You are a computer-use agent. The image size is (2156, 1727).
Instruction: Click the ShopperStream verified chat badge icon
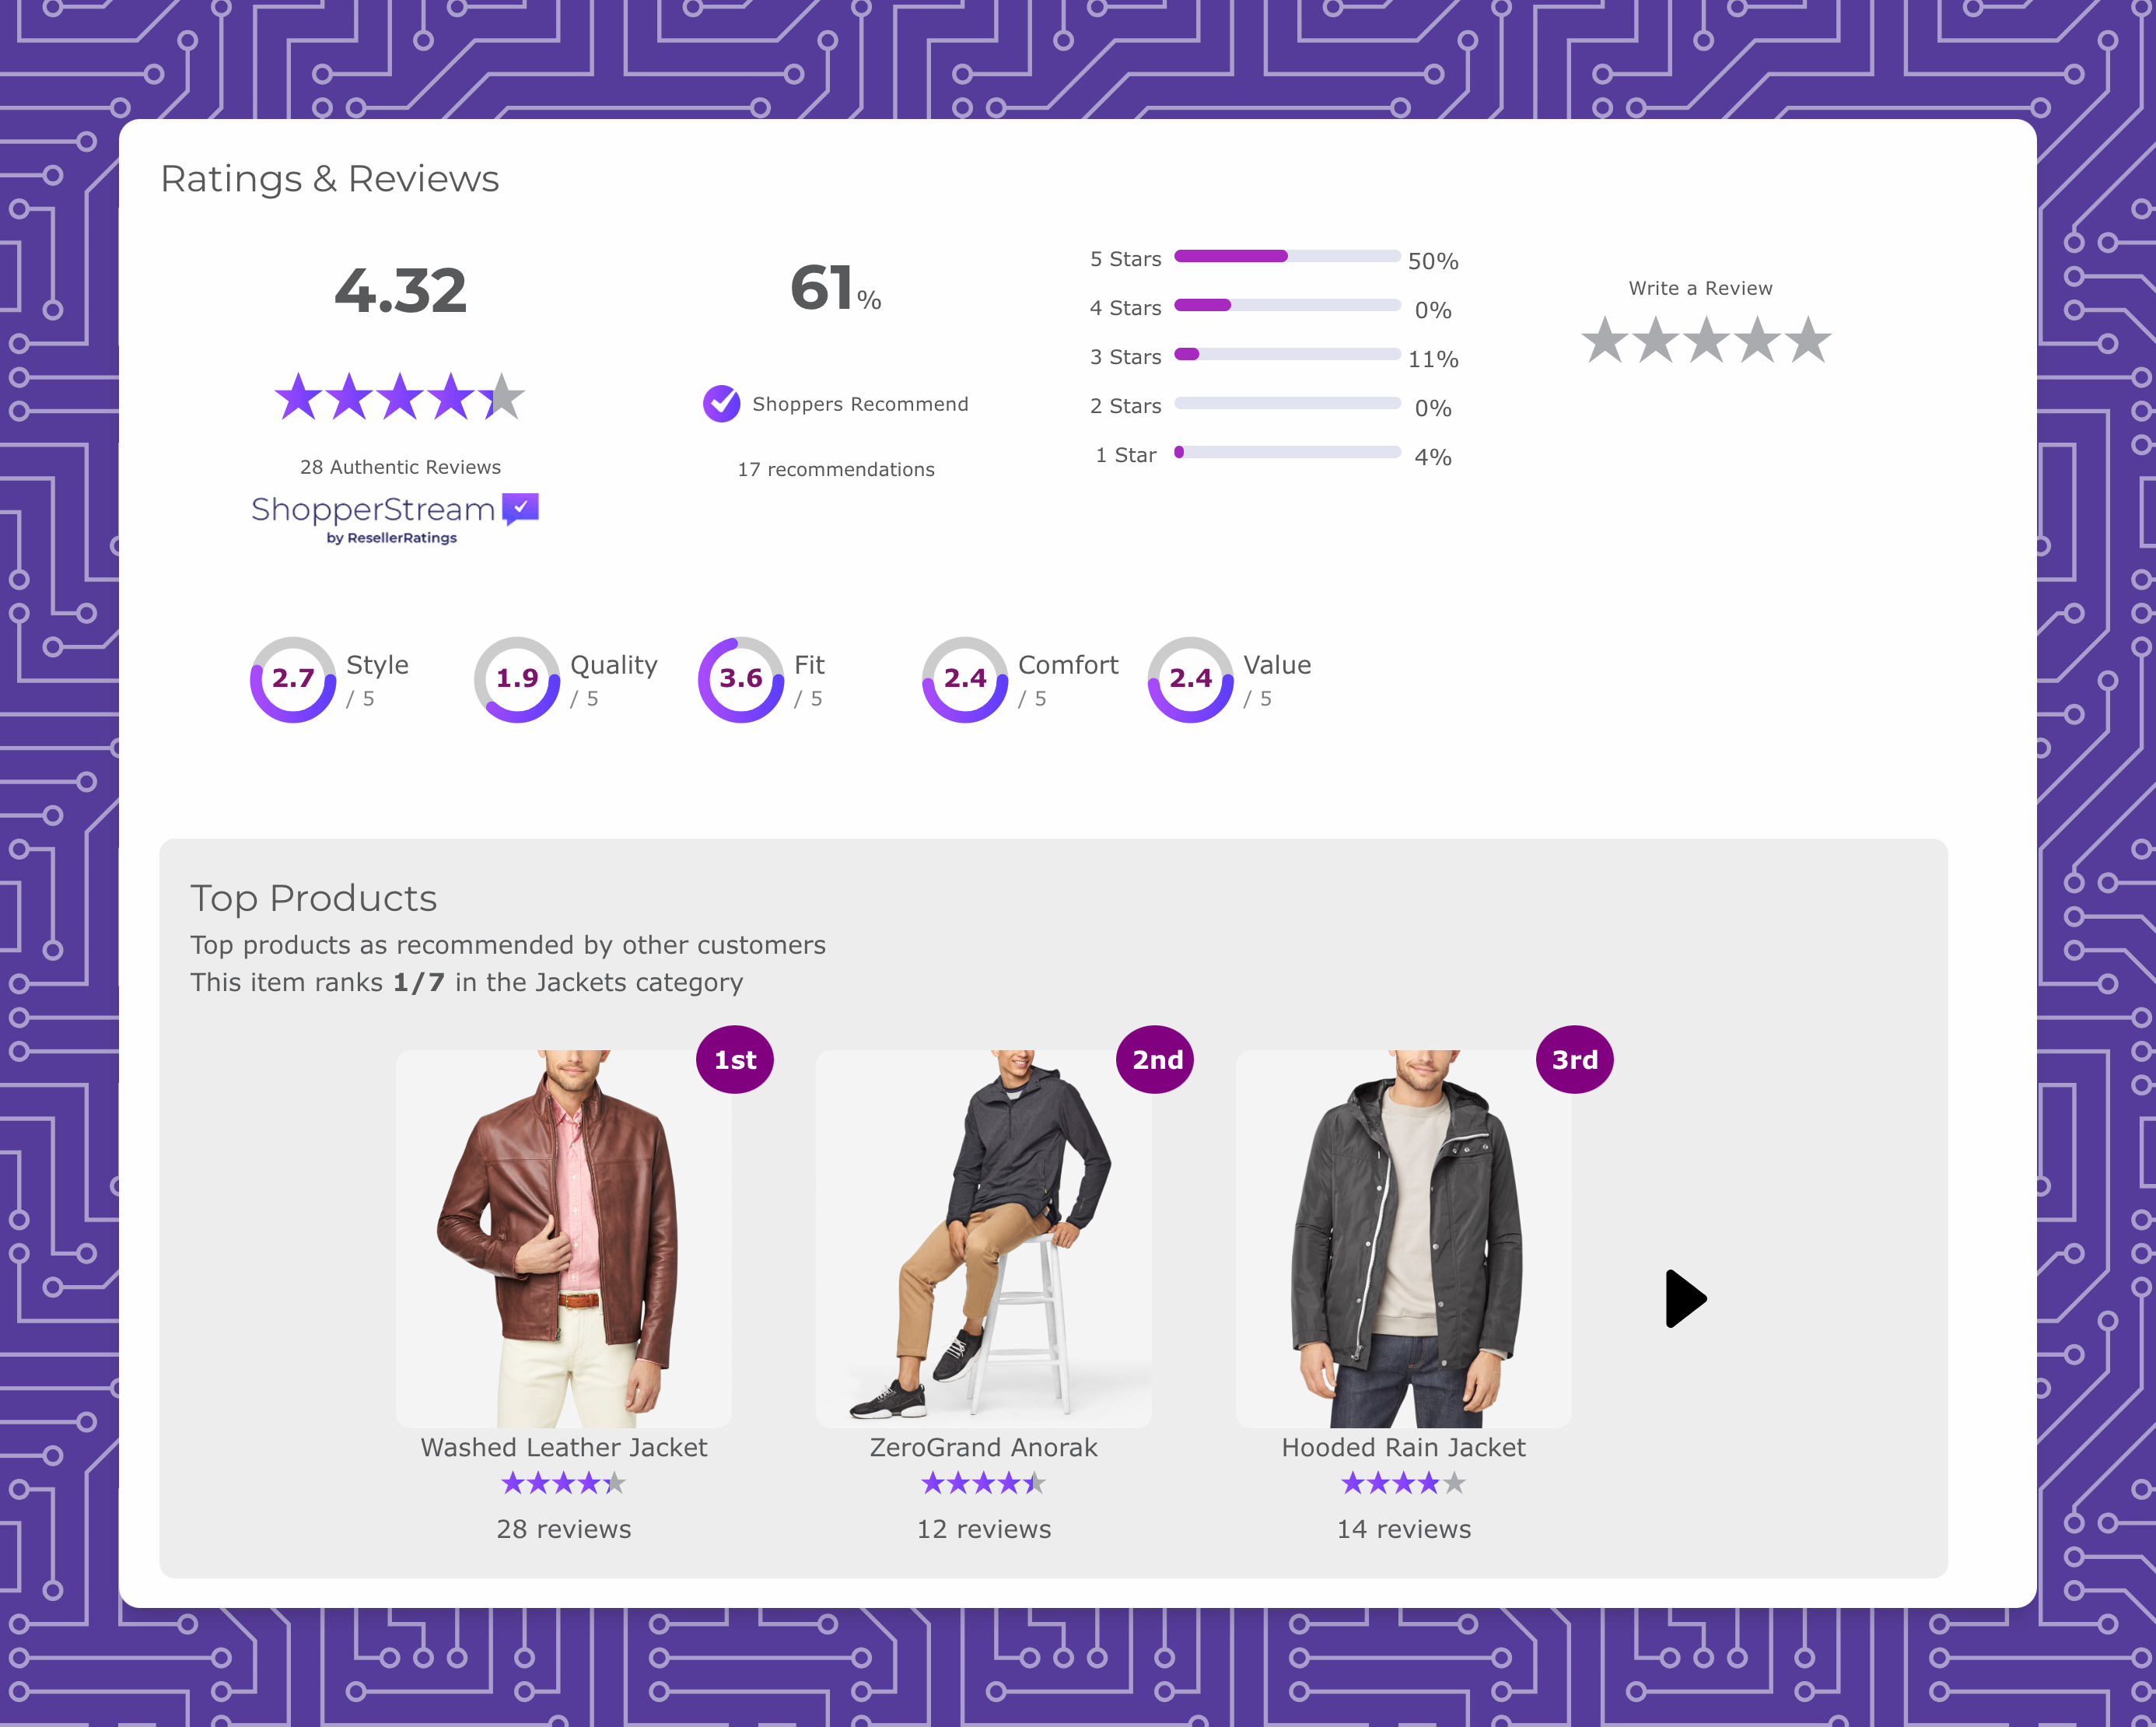(x=520, y=509)
